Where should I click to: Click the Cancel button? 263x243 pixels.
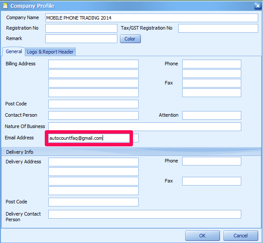pos(241,236)
